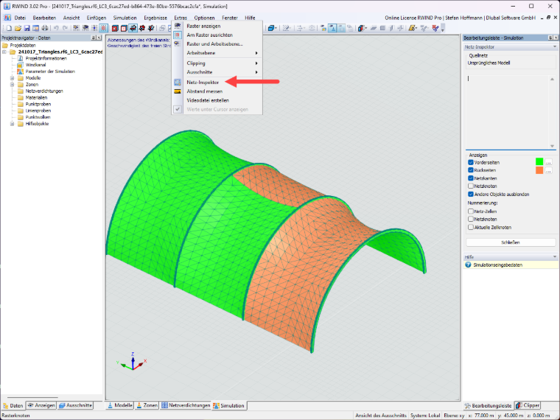
Task: Click the green Vorderseiten color swatch
Action: (539, 162)
